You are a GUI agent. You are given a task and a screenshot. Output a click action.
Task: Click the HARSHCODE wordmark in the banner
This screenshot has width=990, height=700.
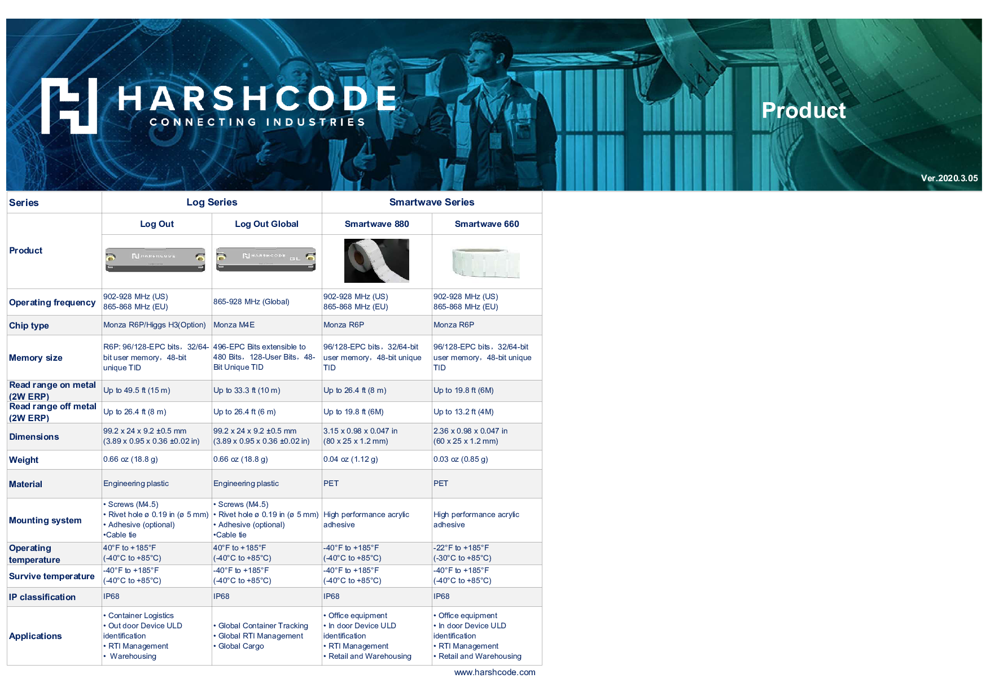257,99
